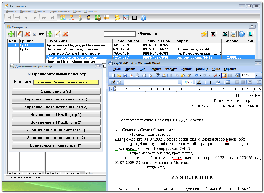The image size is (264, 193).
Task: Expand the line style dropdown
Action: 180,82
